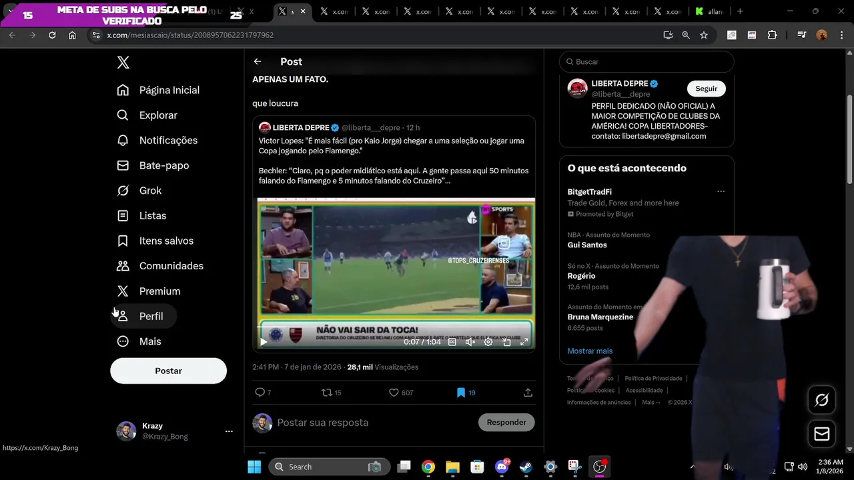Open floating Grok button at bottom right
The height and width of the screenshot is (480, 854).
pyautogui.click(x=822, y=400)
